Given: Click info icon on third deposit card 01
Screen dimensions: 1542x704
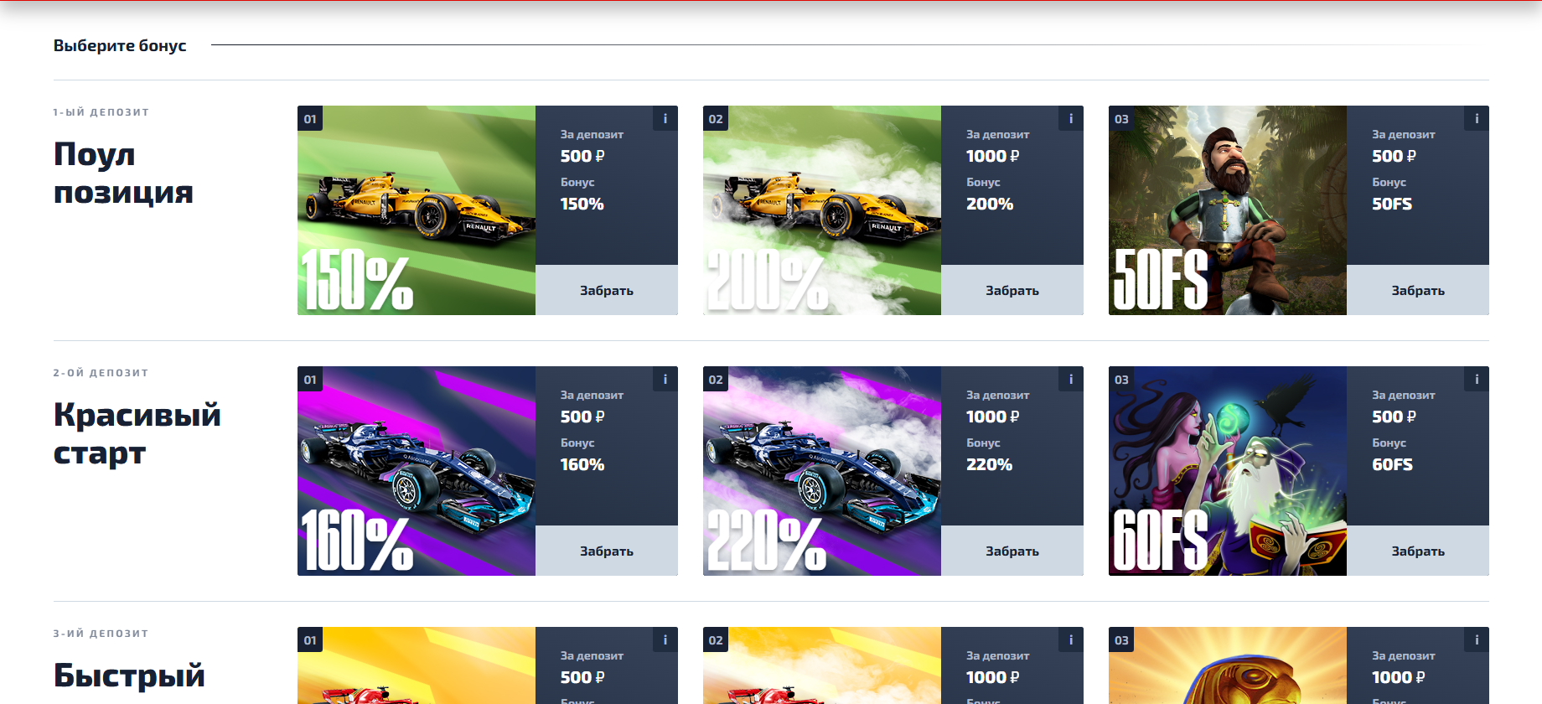Looking at the screenshot, I should coord(665,639).
